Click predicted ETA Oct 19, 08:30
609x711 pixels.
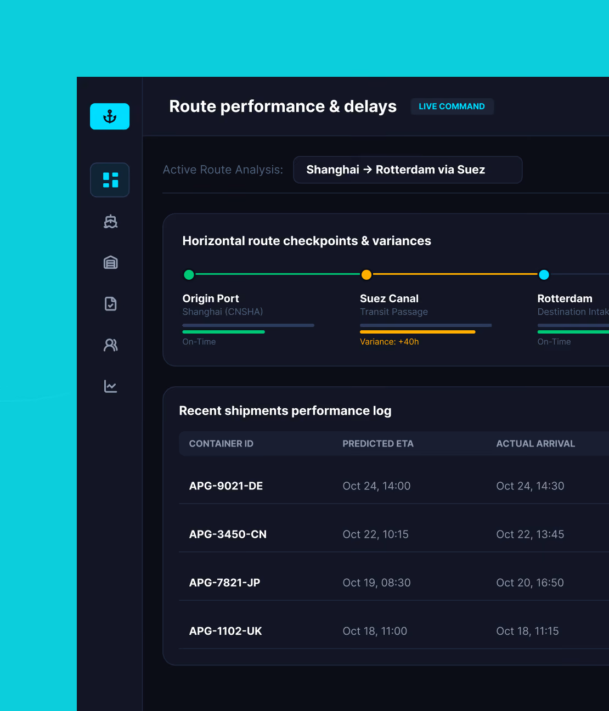(376, 583)
